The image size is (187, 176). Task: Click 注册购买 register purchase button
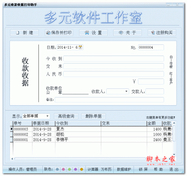pyautogui.click(x=162, y=33)
